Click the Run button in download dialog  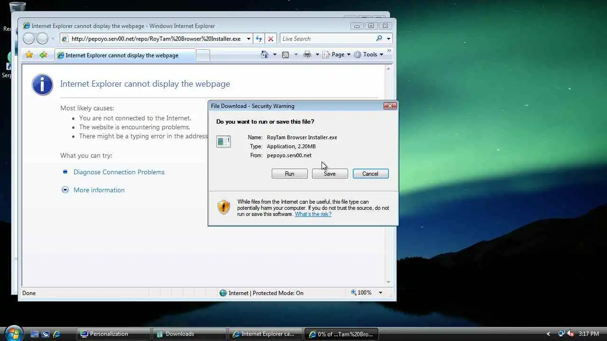pos(289,174)
